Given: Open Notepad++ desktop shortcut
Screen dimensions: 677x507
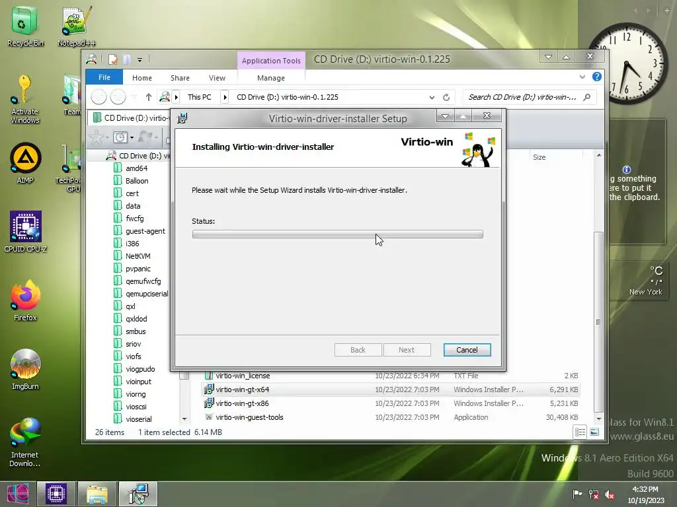Looking at the screenshot, I should [x=76, y=26].
